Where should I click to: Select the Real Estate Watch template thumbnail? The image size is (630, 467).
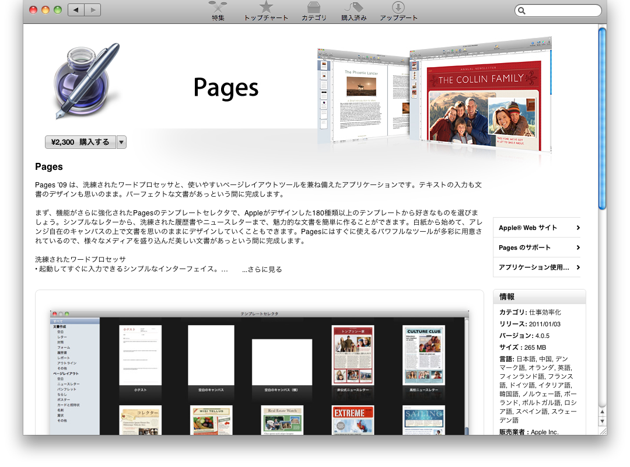[282, 420]
